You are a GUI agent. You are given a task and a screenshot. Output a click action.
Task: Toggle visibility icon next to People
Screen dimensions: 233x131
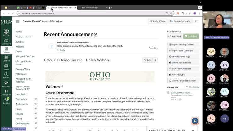coord(36,118)
